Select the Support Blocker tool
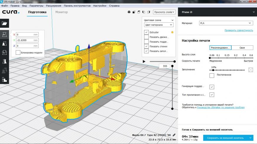257x144 pixels. point(4,80)
